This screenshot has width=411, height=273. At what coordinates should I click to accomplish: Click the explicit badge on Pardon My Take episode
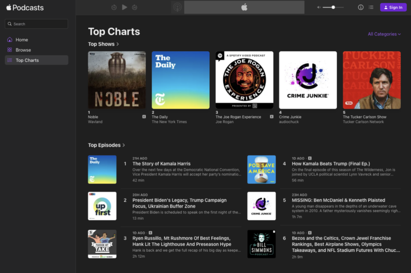click(x=151, y=233)
